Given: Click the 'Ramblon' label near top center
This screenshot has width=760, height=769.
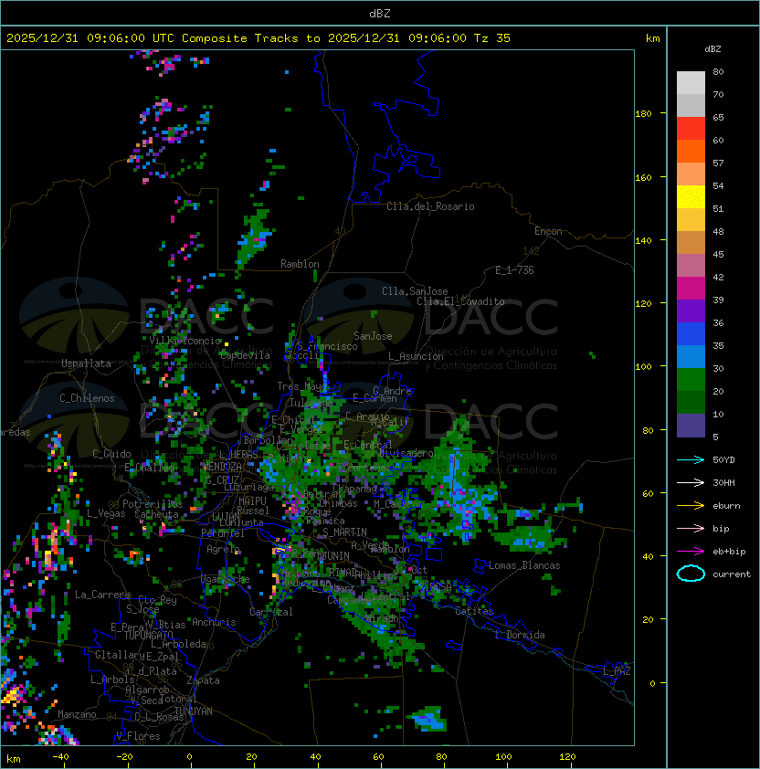Looking at the screenshot, I should tap(300, 264).
